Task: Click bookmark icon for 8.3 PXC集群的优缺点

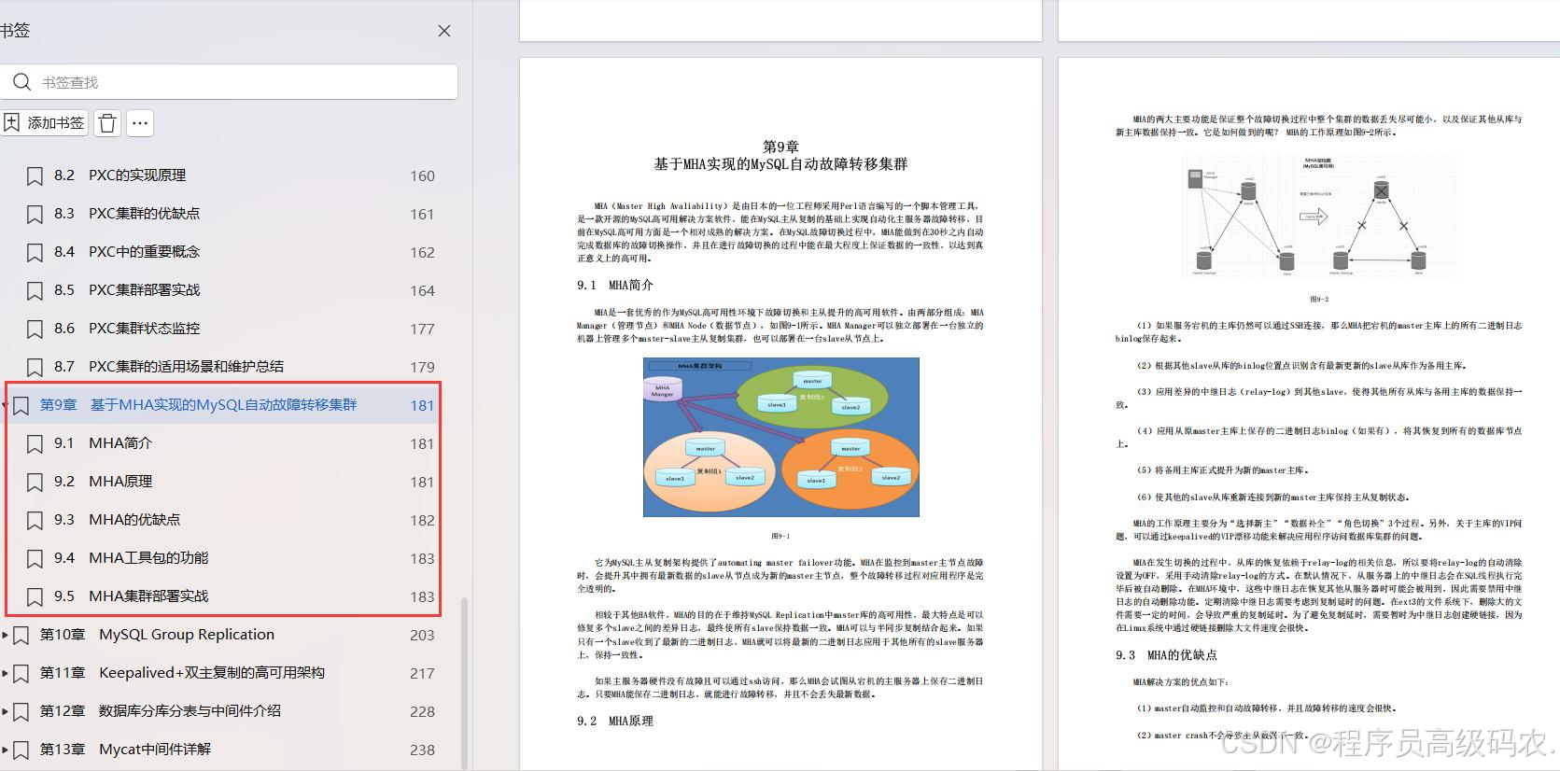Action: tap(35, 214)
